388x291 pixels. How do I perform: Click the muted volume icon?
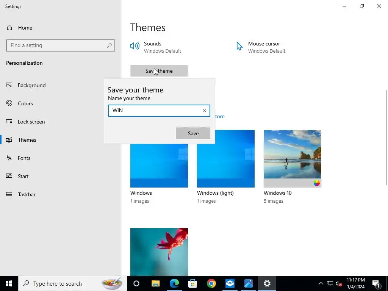coord(339,284)
